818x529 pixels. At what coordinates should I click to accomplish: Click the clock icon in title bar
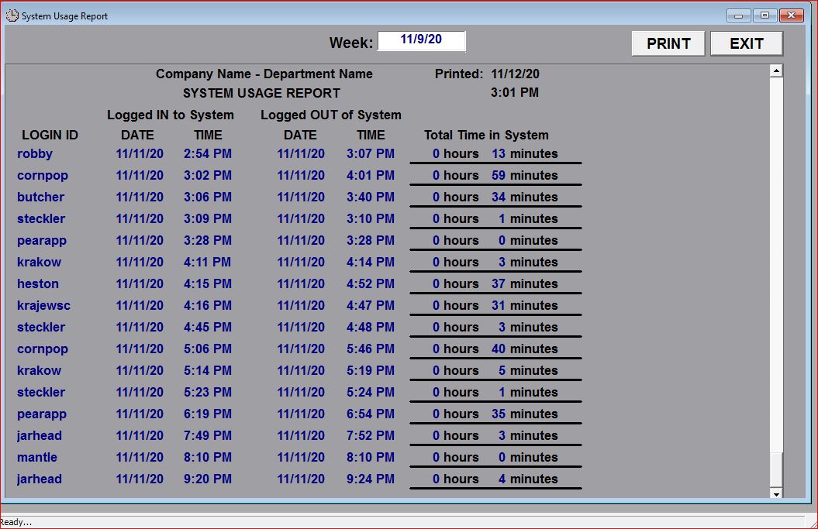pos(12,15)
